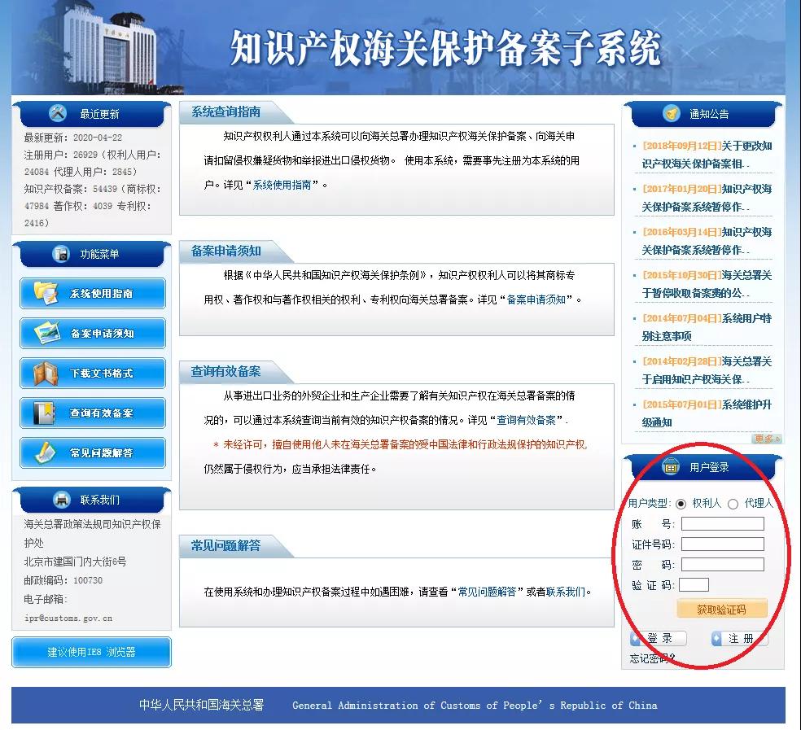Select the picture icon next to 备案申请须知
This screenshot has width=801, height=730.
pos(46,333)
